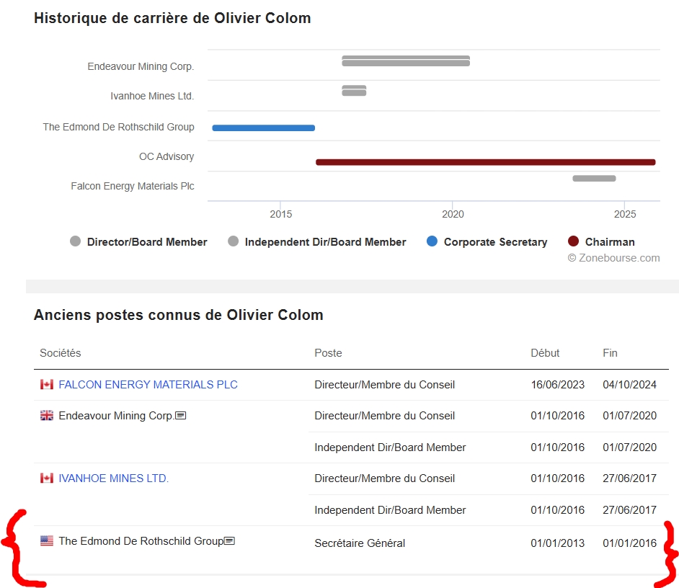Select the dark red OC Advisory timeline bar
This screenshot has height=588, width=679.
coord(485,162)
